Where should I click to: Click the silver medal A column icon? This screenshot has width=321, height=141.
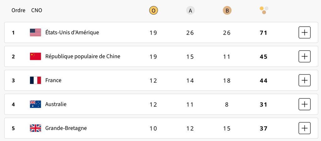pyautogui.click(x=190, y=11)
